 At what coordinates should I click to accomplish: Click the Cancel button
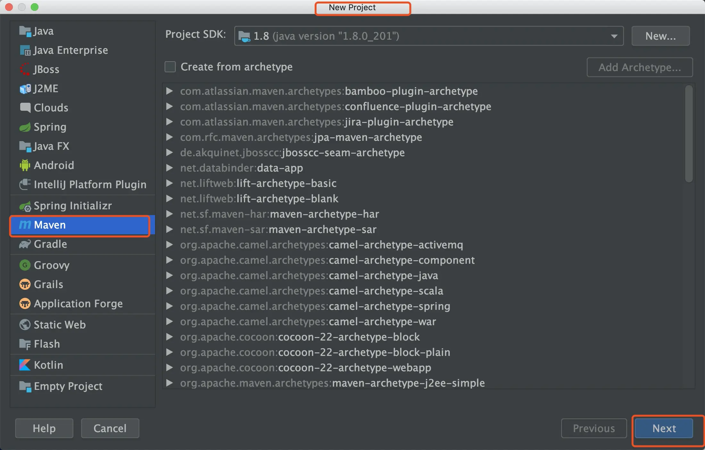[110, 428]
